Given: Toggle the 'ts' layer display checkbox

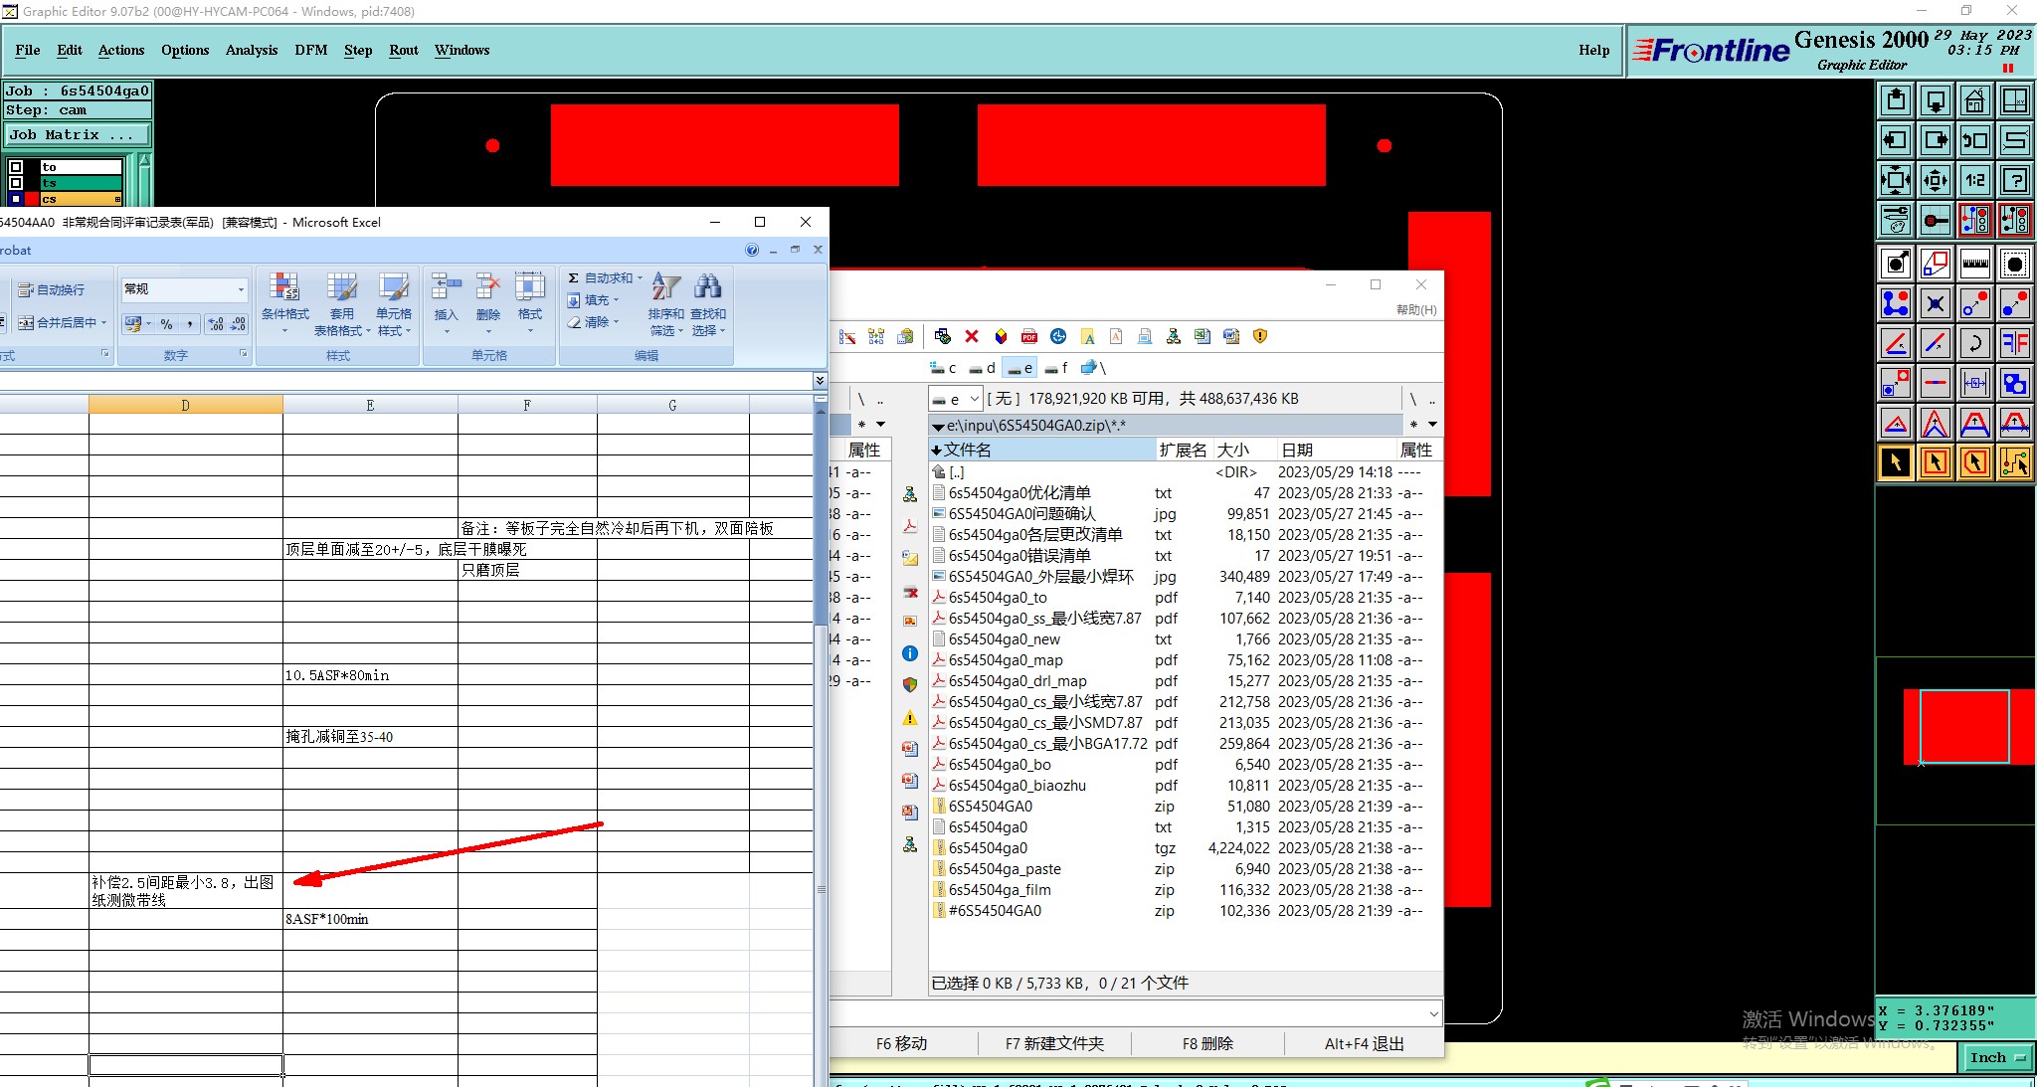Looking at the screenshot, I should point(16,183).
